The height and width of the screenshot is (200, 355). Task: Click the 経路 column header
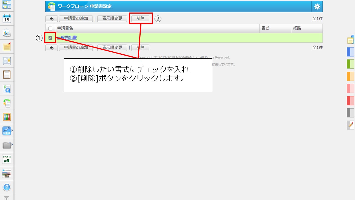point(307,28)
